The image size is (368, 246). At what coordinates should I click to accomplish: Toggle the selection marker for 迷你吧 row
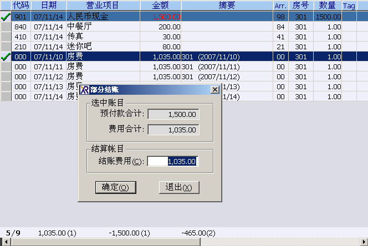[6, 47]
